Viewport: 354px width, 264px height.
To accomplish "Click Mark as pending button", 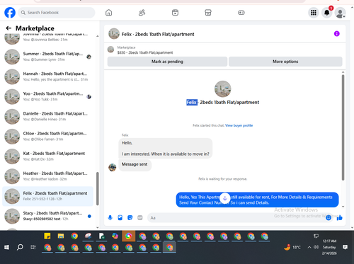I will [167, 62].
